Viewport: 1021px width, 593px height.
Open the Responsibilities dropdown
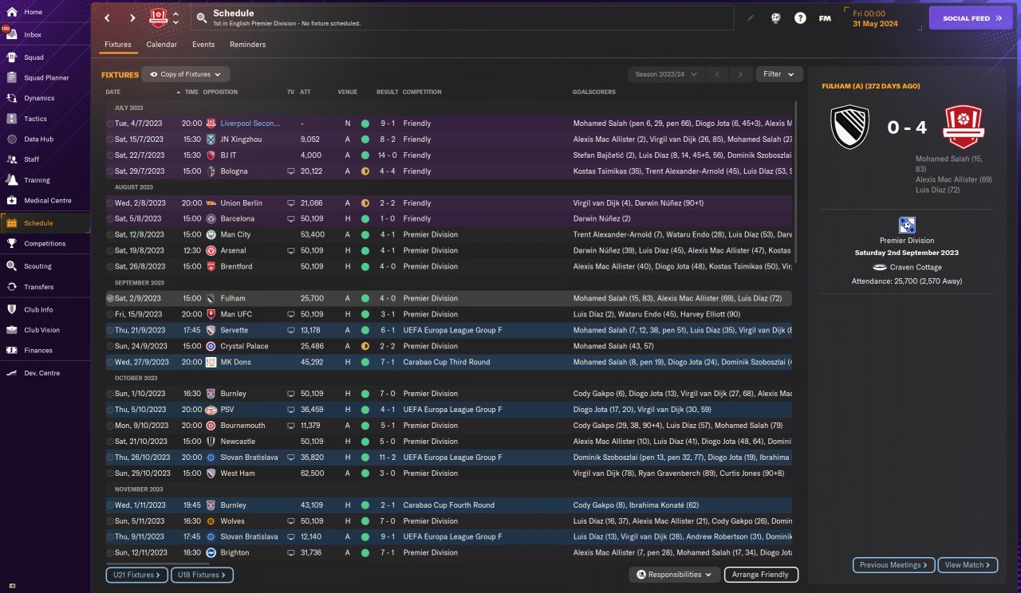[x=674, y=574]
